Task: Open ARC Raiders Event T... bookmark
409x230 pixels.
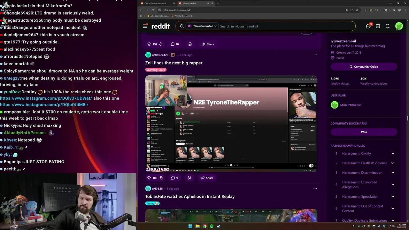Action: pos(182,16)
